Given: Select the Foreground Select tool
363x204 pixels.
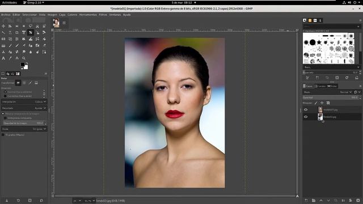Looking at the screenshot, I should 44,26.
